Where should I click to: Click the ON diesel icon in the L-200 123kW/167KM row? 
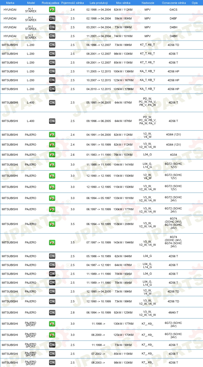(52, 80)
